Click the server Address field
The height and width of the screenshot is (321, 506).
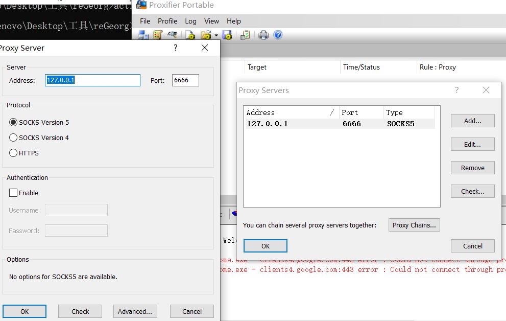92,80
